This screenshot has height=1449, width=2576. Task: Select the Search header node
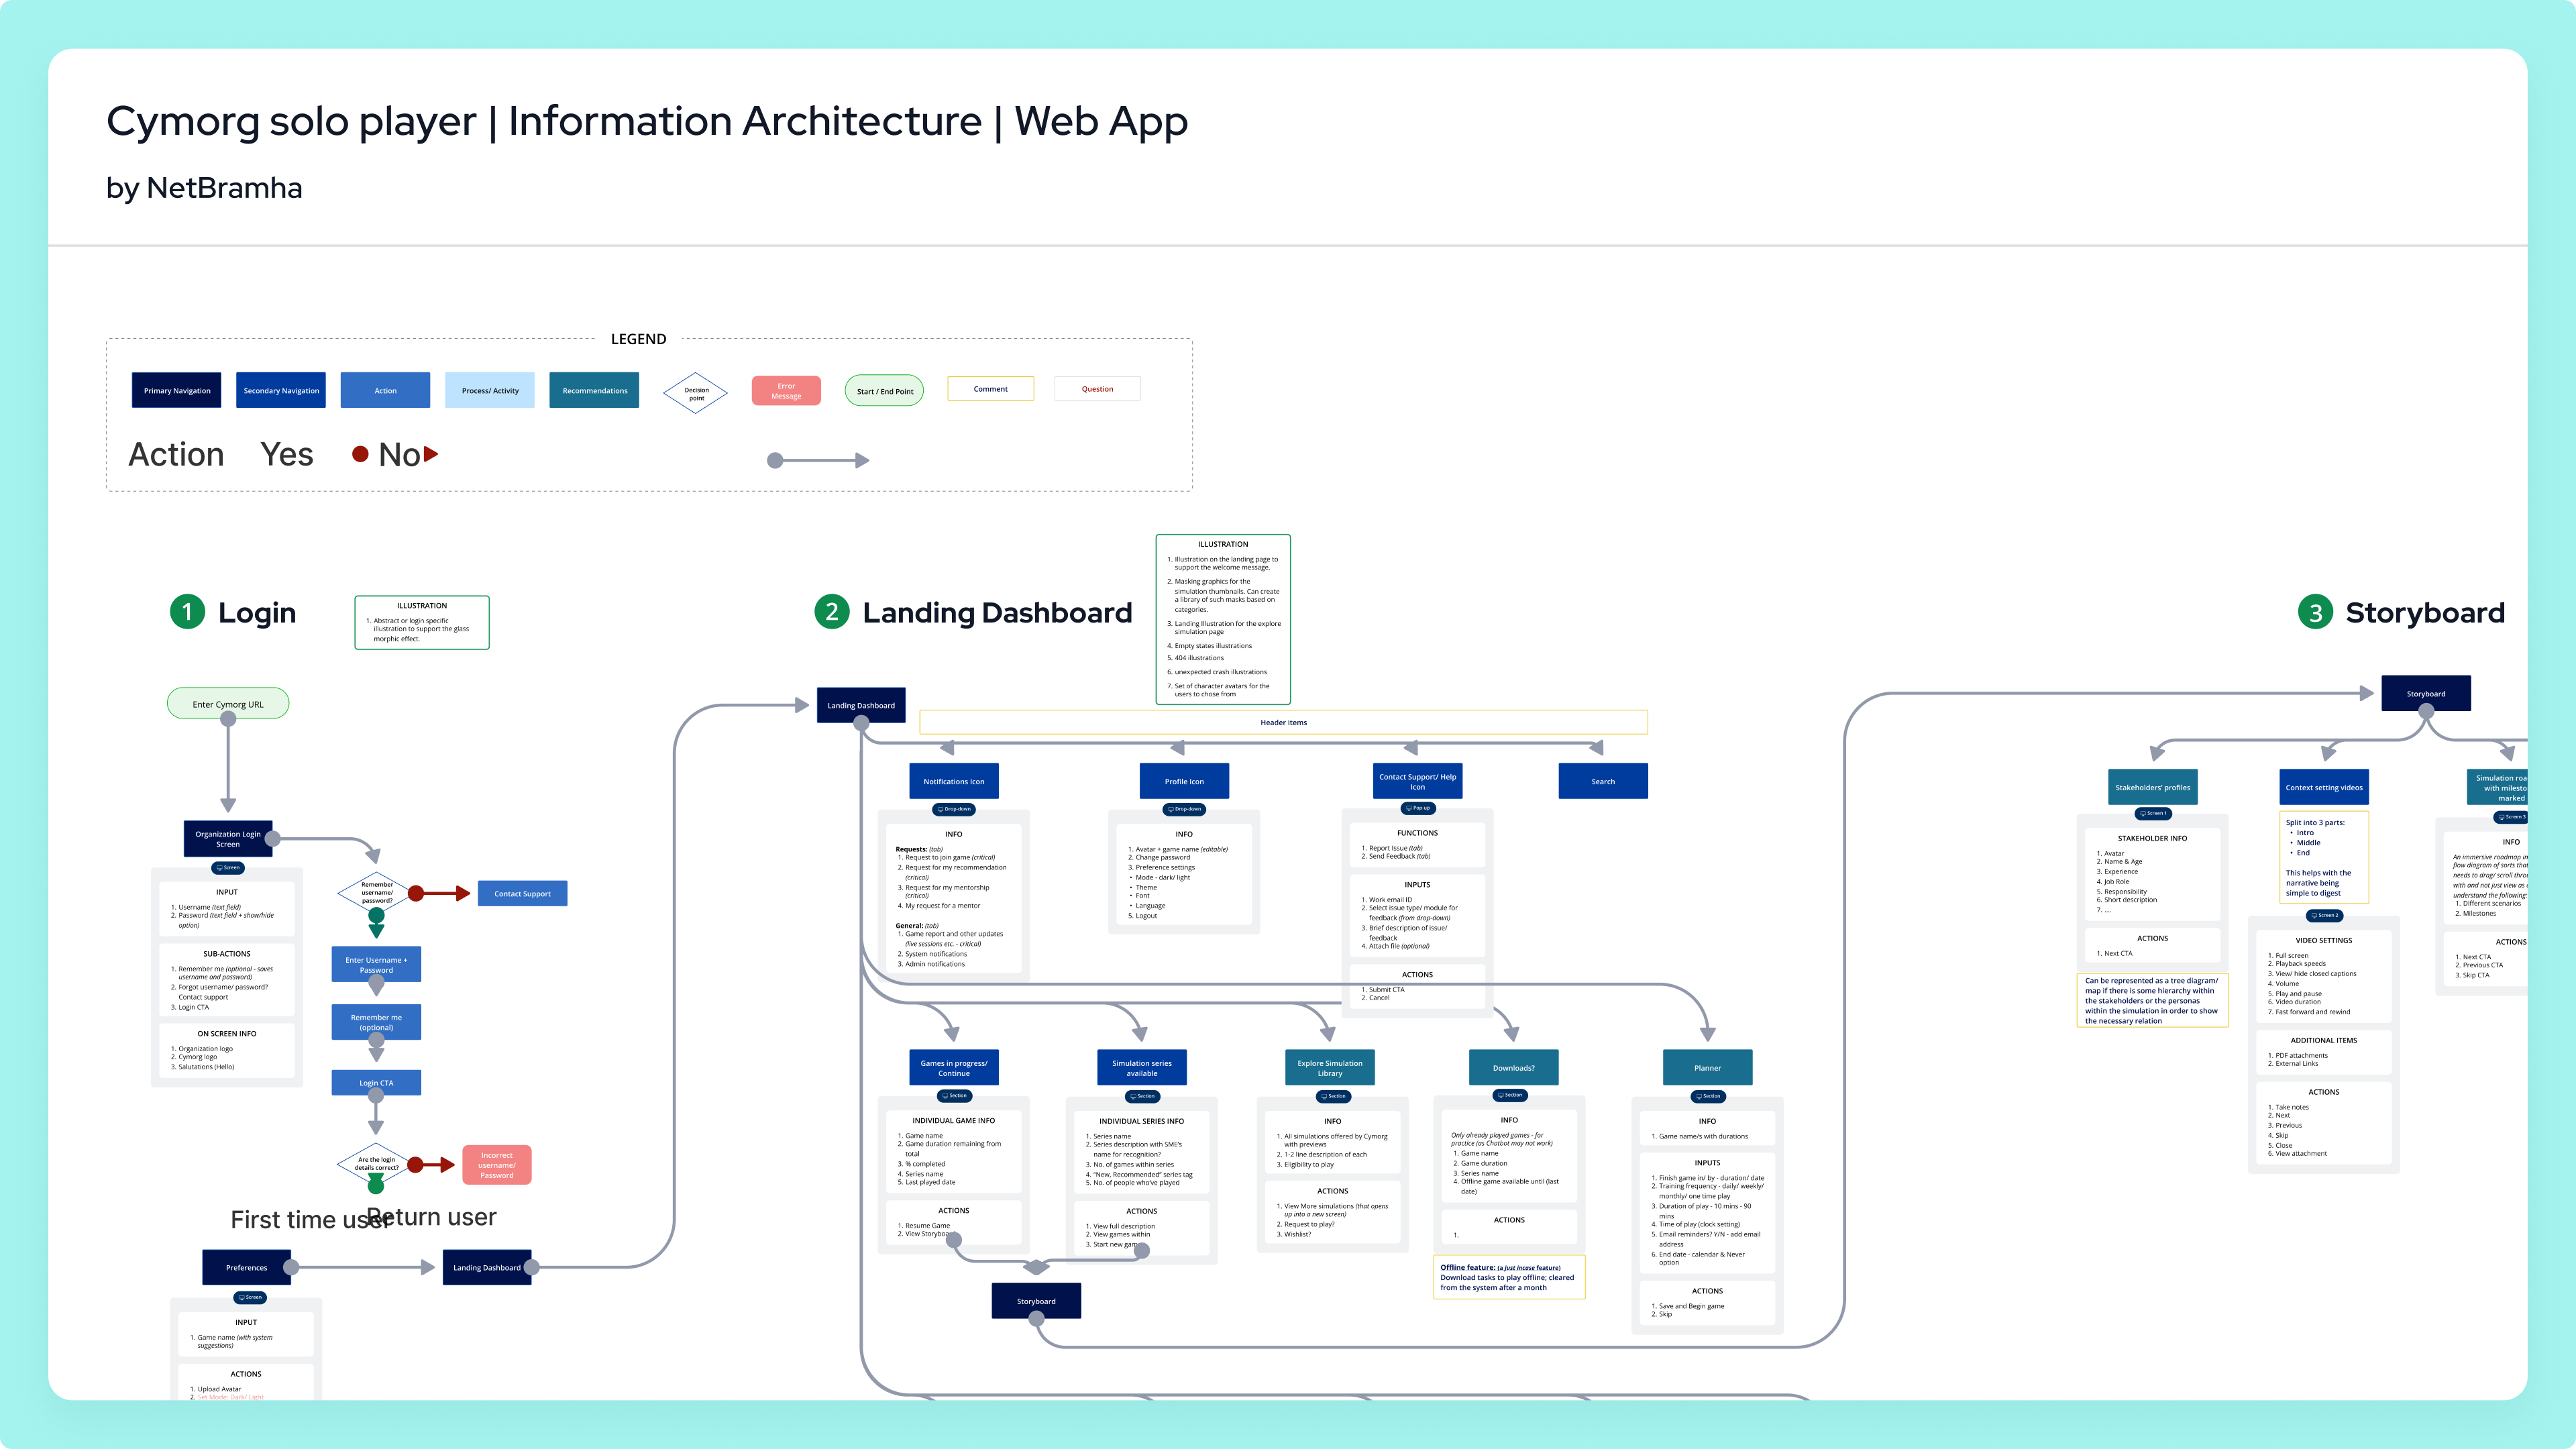[1602, 781]
